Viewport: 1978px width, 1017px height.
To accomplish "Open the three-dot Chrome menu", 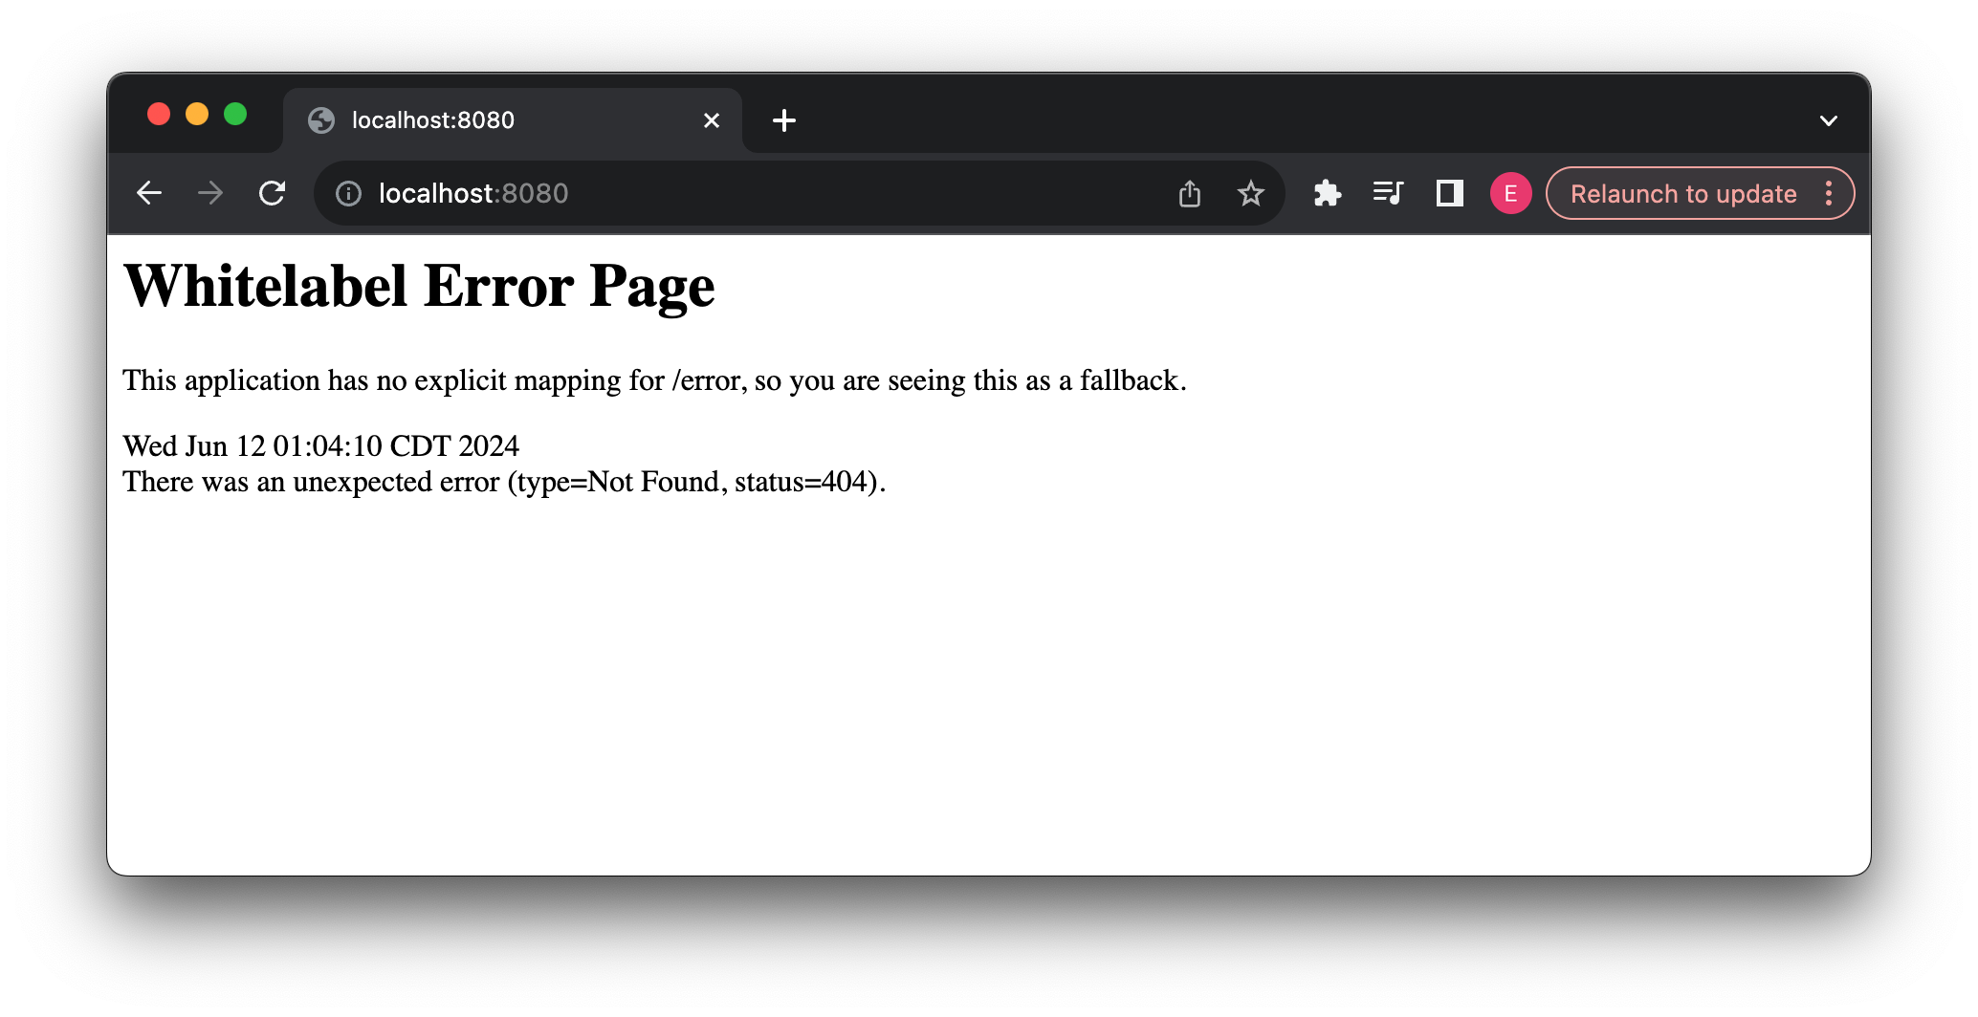I will pos(1829,193).
